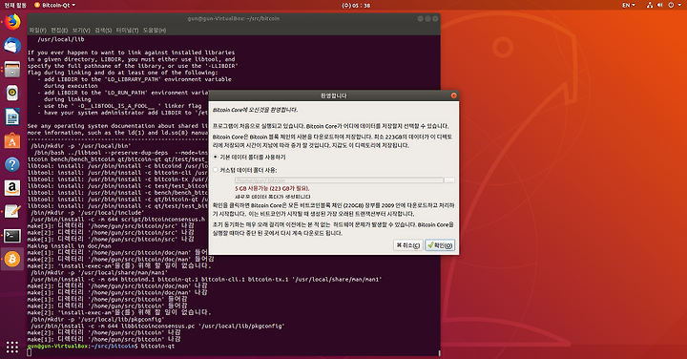
Task: Click the terminal window title bar
Action: point(234,19)
